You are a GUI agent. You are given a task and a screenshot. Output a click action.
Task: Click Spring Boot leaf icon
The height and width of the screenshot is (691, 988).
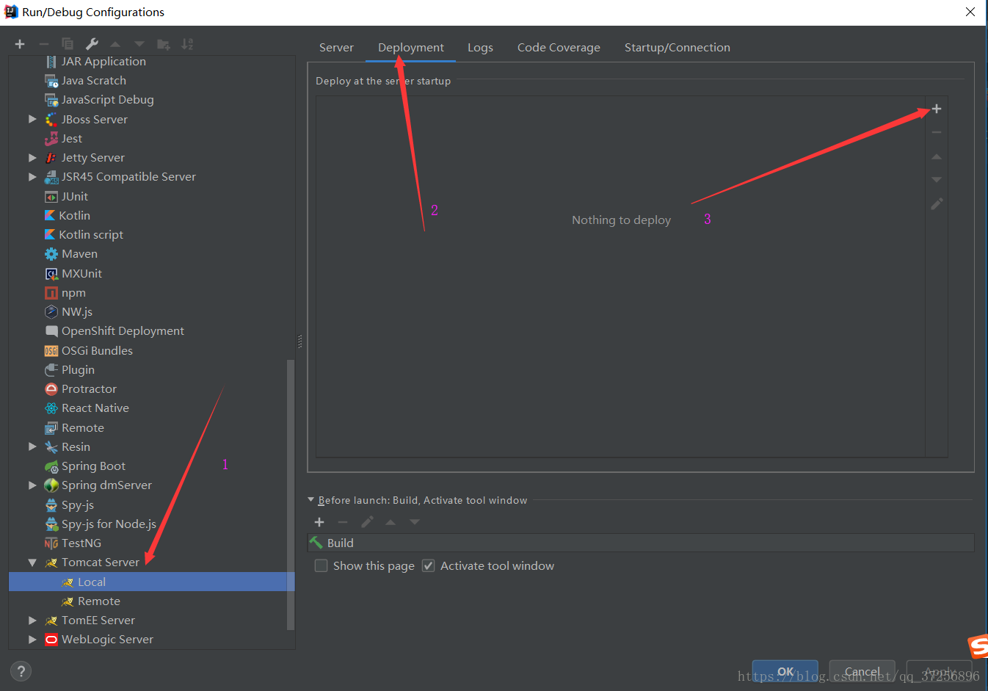point(51,466)
